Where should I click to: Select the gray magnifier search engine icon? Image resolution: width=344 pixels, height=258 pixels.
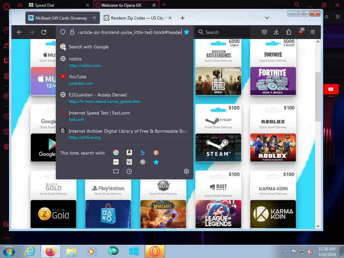(143, 162)
